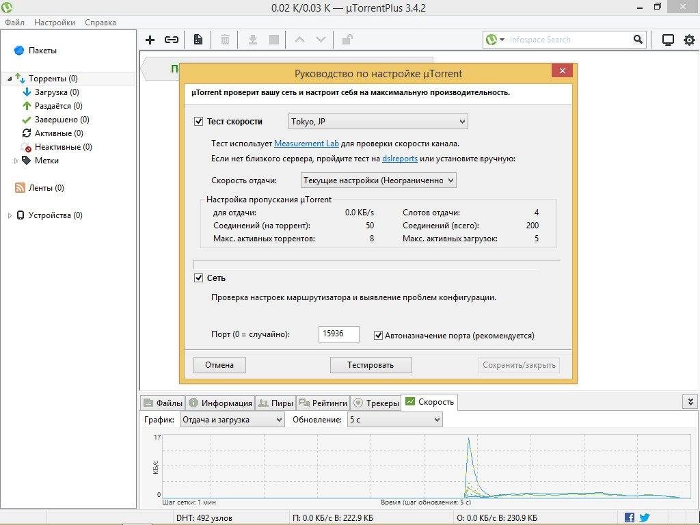Click the Start Torrent download icon
Viewport: 700px width, 525px height.
click(x=252, y=39)
